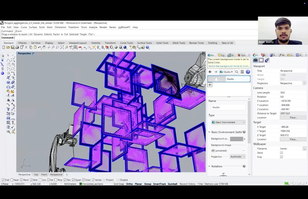Click the Open file folder icon
308x199 pixels.
[x=8, y=47]
